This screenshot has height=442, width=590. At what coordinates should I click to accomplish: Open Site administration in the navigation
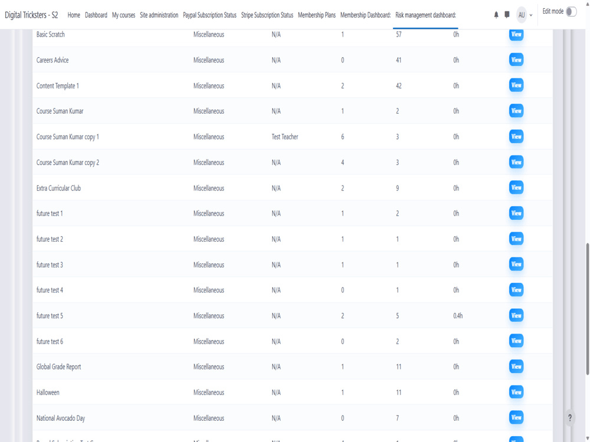tap(159, 15)
